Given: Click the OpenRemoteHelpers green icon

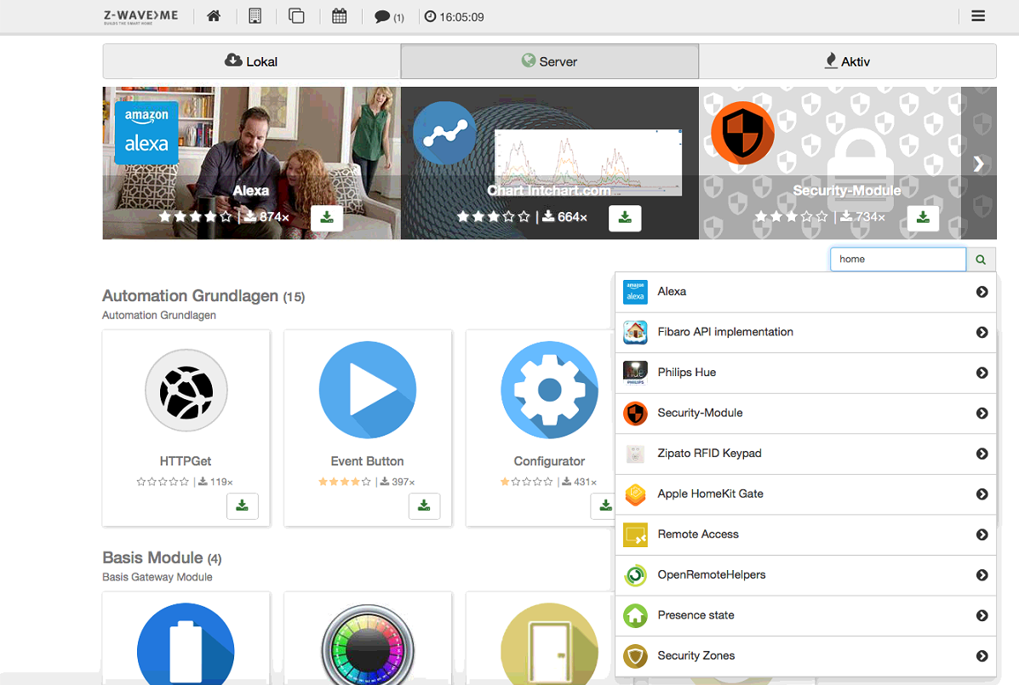Looking at the screenshot, I should [635, 575].
